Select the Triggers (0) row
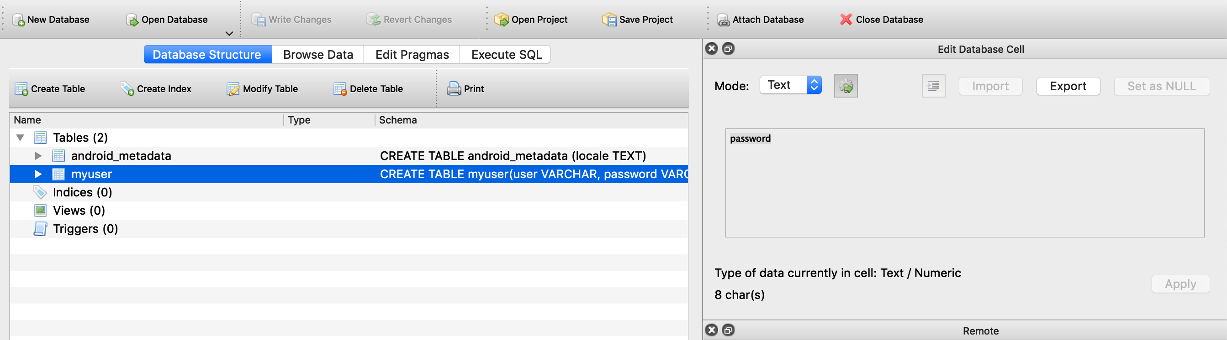This screenshot has width=1227, height=340. (349, 229)
